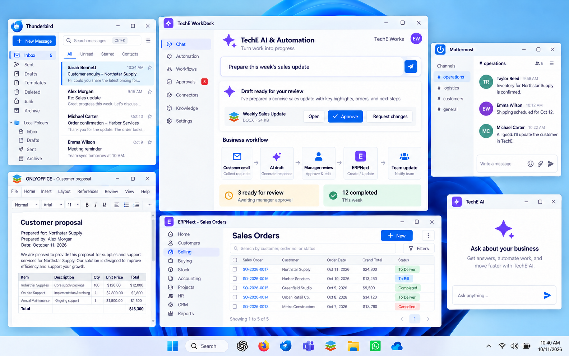Image resolution: width=569 pixels, height=356 pixels.
Task: Open ONLYOFFICE toolbar overflow menu
Action: [149, 205]
